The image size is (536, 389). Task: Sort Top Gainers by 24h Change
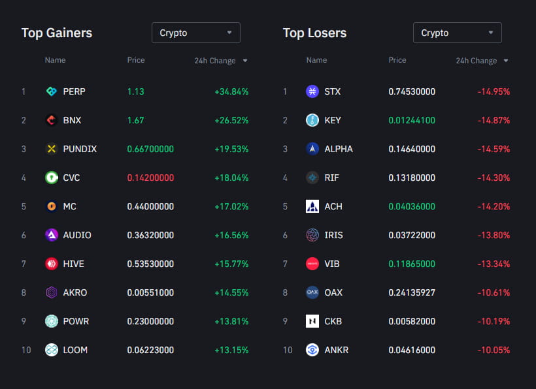click(221, 61)
